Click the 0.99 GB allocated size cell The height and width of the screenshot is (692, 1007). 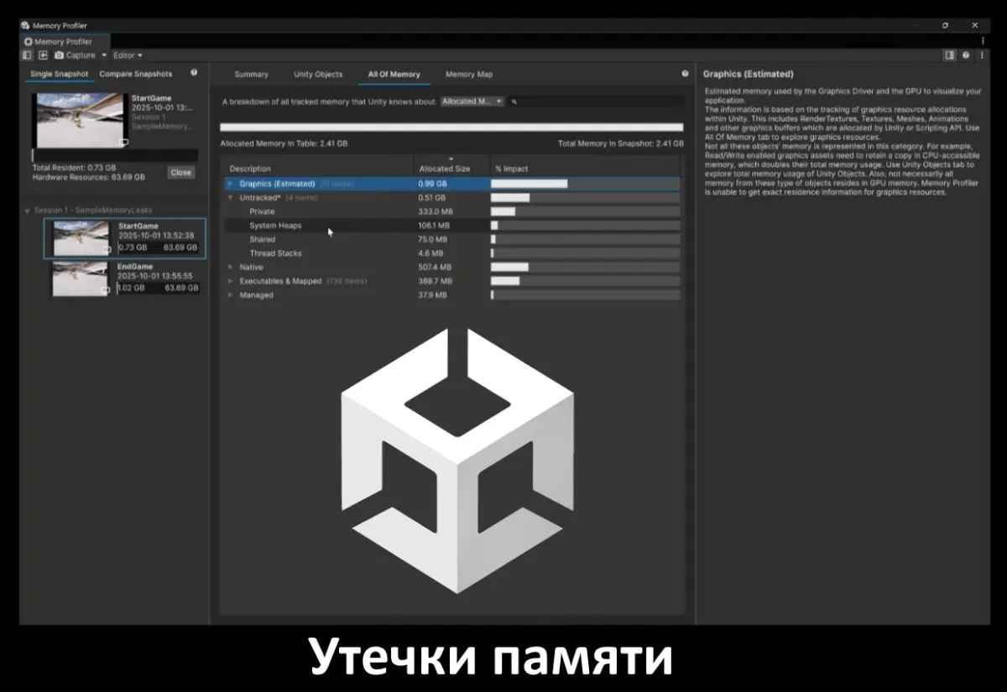point(432,184)
